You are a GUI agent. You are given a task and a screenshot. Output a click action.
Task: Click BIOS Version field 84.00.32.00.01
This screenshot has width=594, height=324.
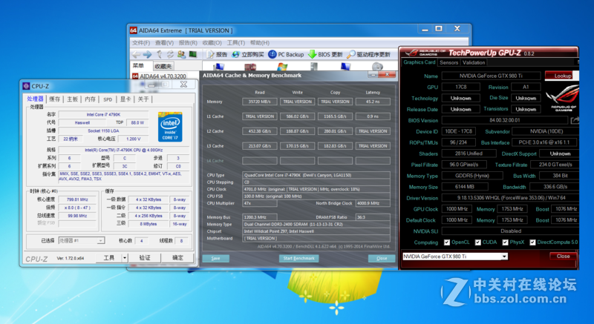(x=505, y=120)
